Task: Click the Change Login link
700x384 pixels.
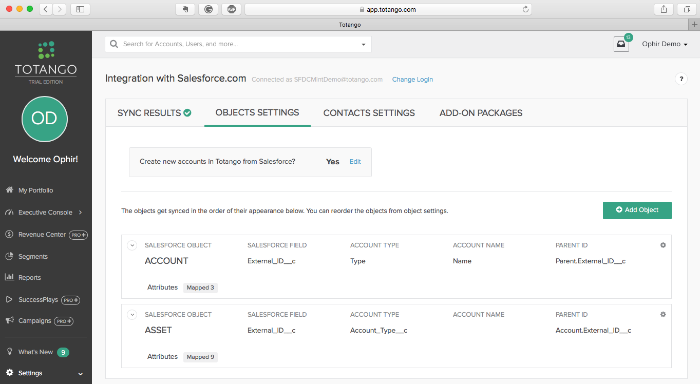Action: (412, 80)
